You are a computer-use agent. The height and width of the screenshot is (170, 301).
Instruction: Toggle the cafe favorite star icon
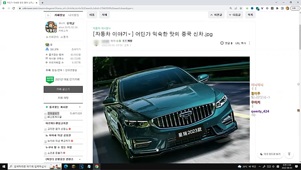point(48,15)
